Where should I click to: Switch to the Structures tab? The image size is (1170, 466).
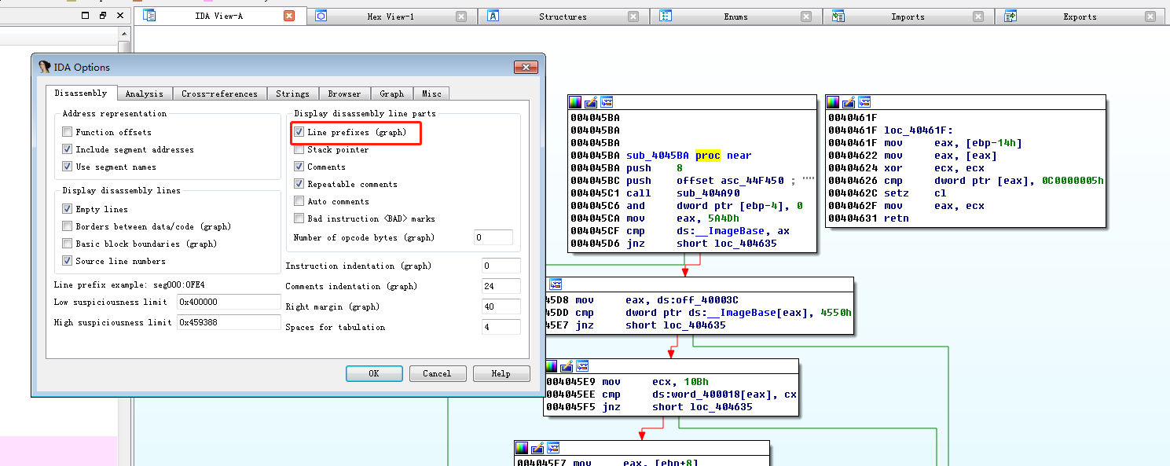563,16
